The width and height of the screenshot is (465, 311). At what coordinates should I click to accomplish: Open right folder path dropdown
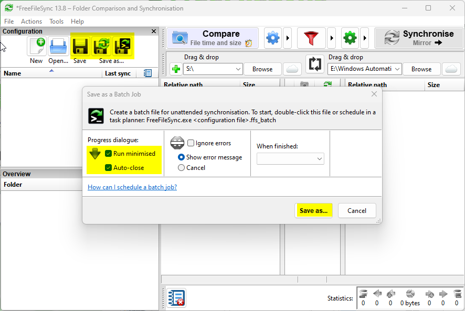tap(397, 69)
